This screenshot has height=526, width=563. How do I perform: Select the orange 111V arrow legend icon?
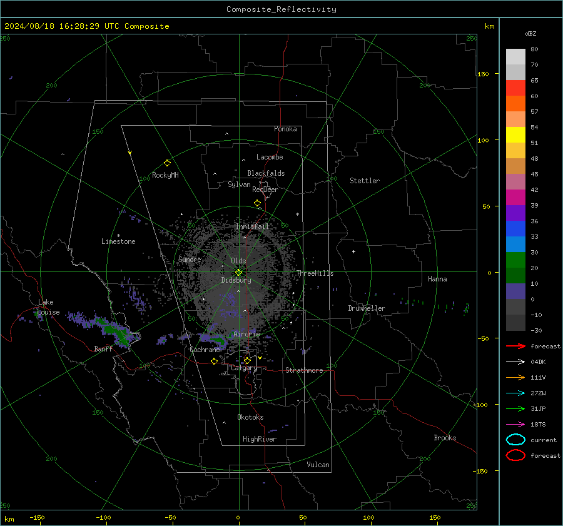(x=515, y=377)
